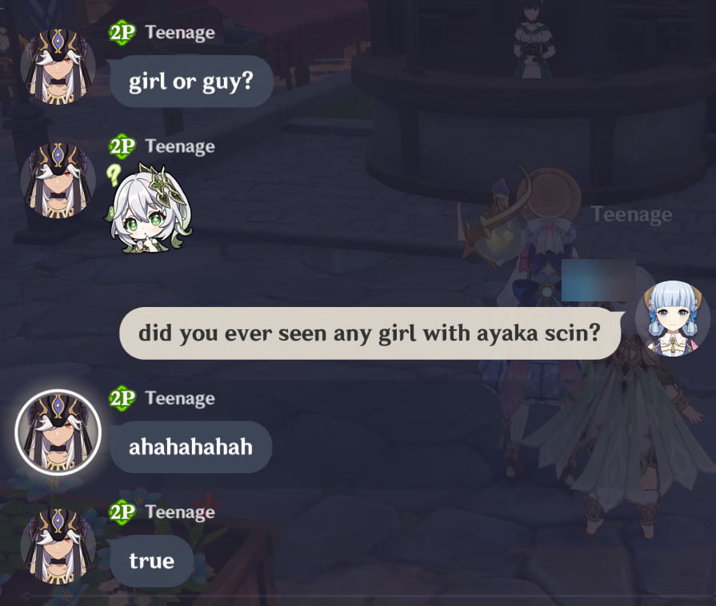Click the highlighted avatar next to "ahahahahah"
The image size is (716, 606).
[58, 433]
